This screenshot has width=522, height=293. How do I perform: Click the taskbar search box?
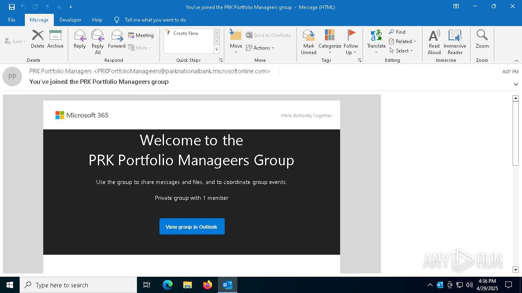[x=78, y=285]
